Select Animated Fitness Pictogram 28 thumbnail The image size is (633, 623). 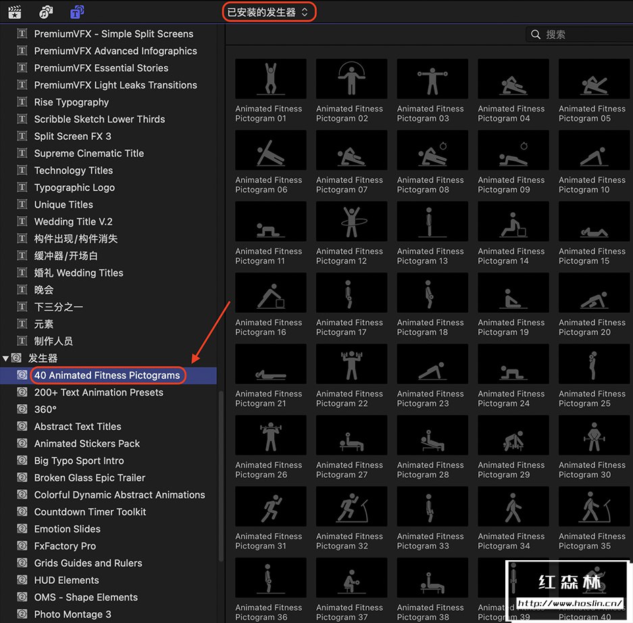432,435
